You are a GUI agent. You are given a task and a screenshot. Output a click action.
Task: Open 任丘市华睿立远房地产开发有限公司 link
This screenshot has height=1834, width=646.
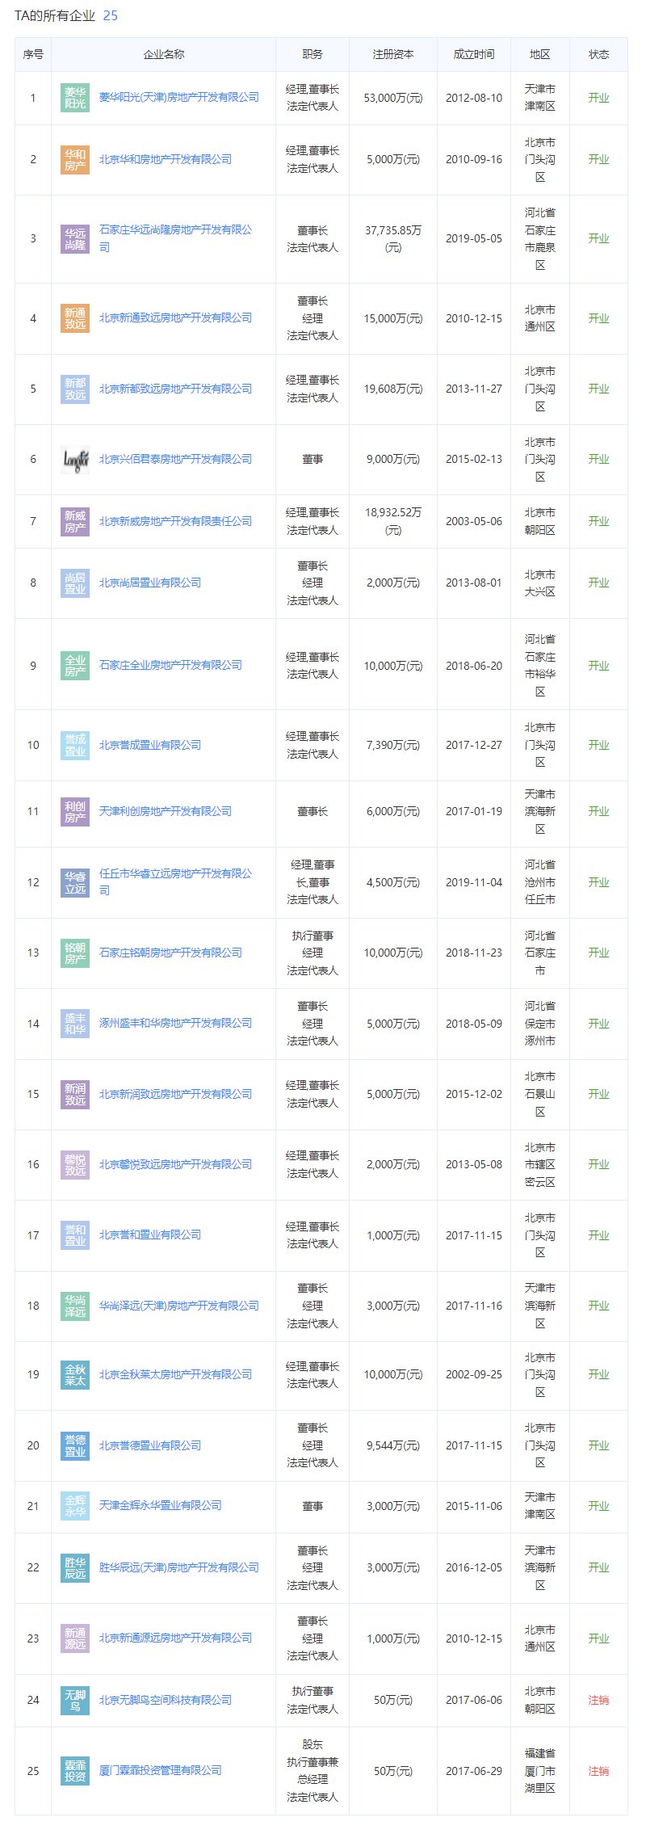pyautogui.click(x=175, y=881)
